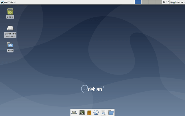
Task: Click the Lixeira label text
Action: point(10,17)
